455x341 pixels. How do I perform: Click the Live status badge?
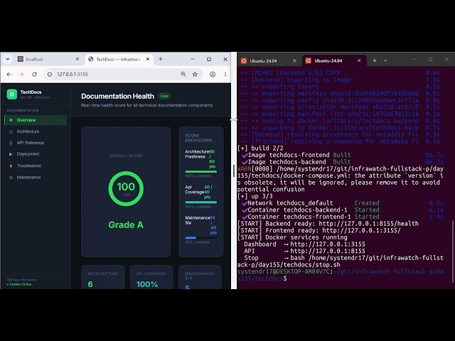coord(164,96)
